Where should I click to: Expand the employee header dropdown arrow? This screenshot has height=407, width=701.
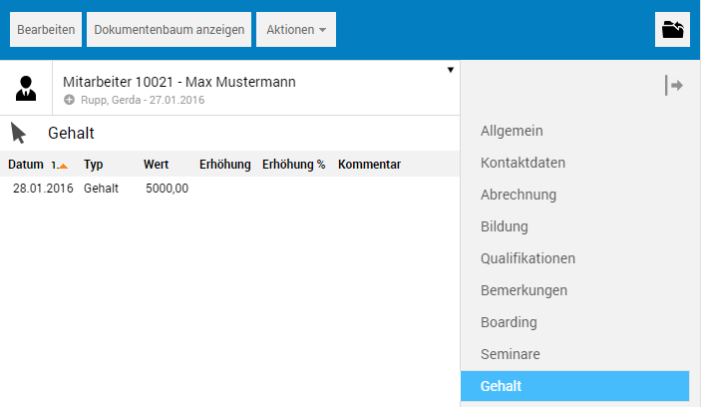click(450, 70)
